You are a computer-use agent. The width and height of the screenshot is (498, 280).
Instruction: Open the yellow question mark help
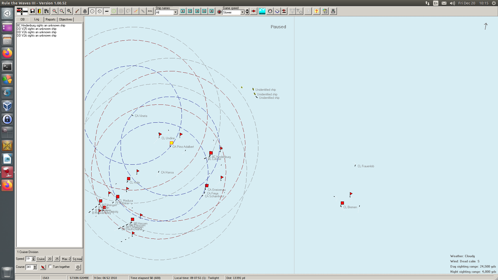coord(316,11)
